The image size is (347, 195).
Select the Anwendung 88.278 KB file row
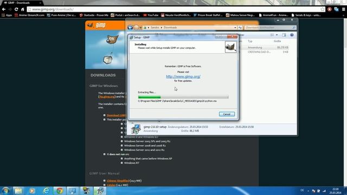[x=265, y=48]
